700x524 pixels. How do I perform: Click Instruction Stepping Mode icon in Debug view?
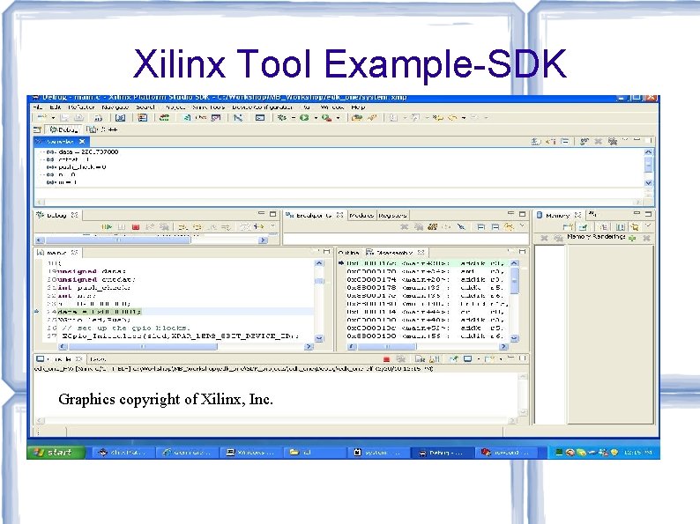pyautogui.click(x=258, y=227)
